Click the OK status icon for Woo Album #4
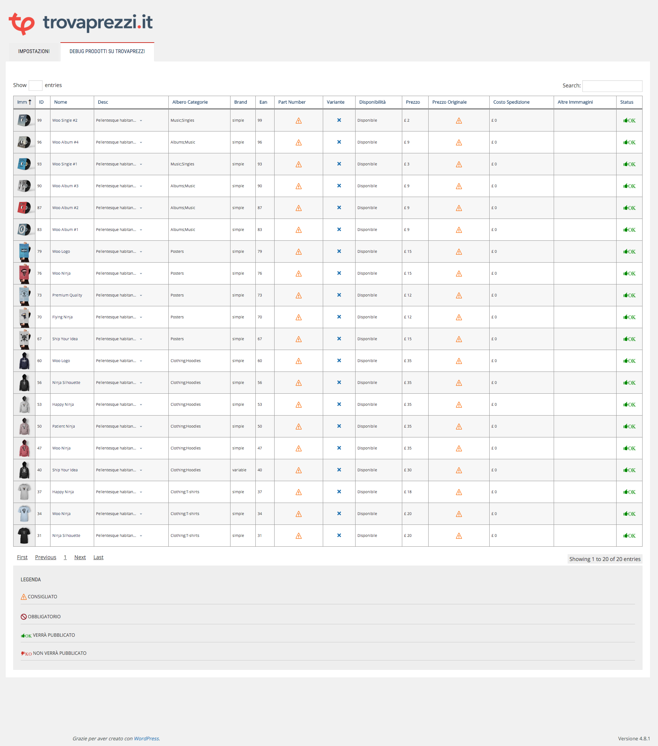Image resolution: width=658 pixels, height=746 pixels. (x=629, y=142)
